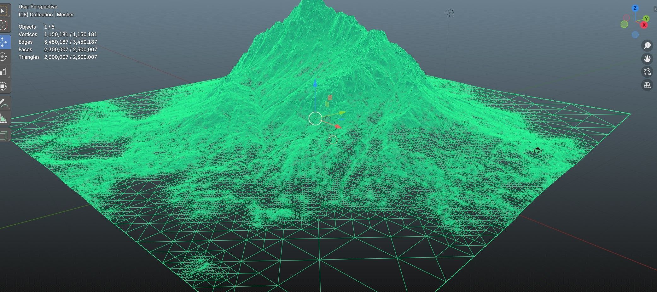Click the Objects 1 / 5 statistic
The height and width of the screenshot is (292, 657).
37,27
